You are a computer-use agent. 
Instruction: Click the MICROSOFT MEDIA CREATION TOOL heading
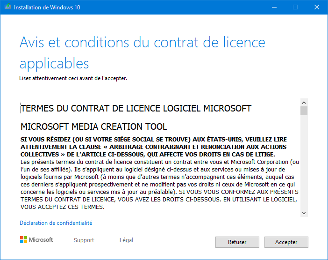[94, 126]
